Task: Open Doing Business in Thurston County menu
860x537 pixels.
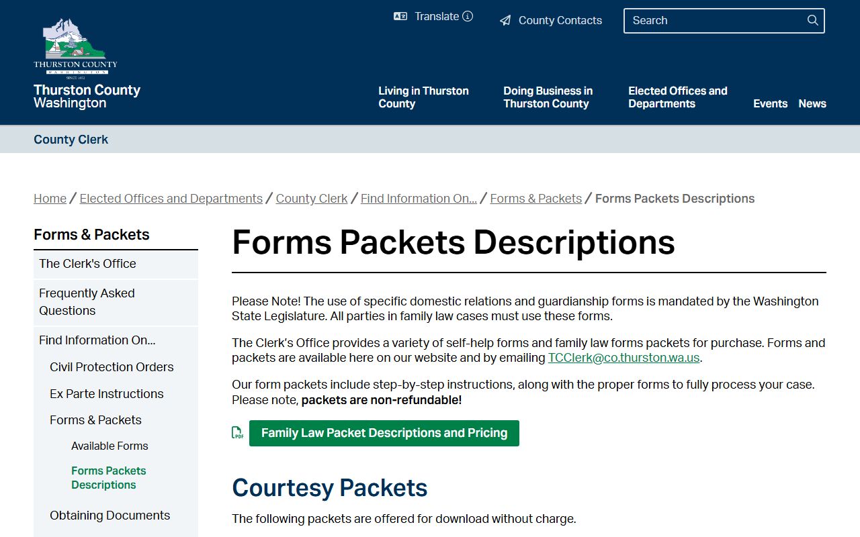Action: point(548,97)
